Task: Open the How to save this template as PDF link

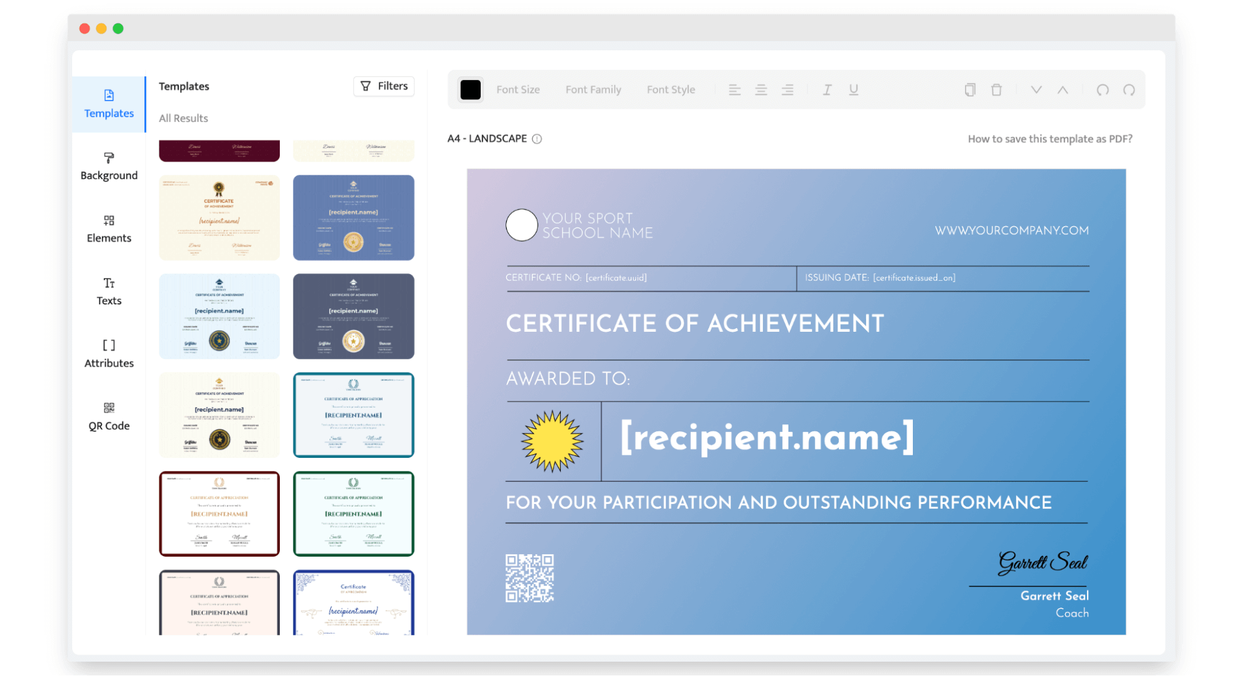Action: (x=1050, y=139)
